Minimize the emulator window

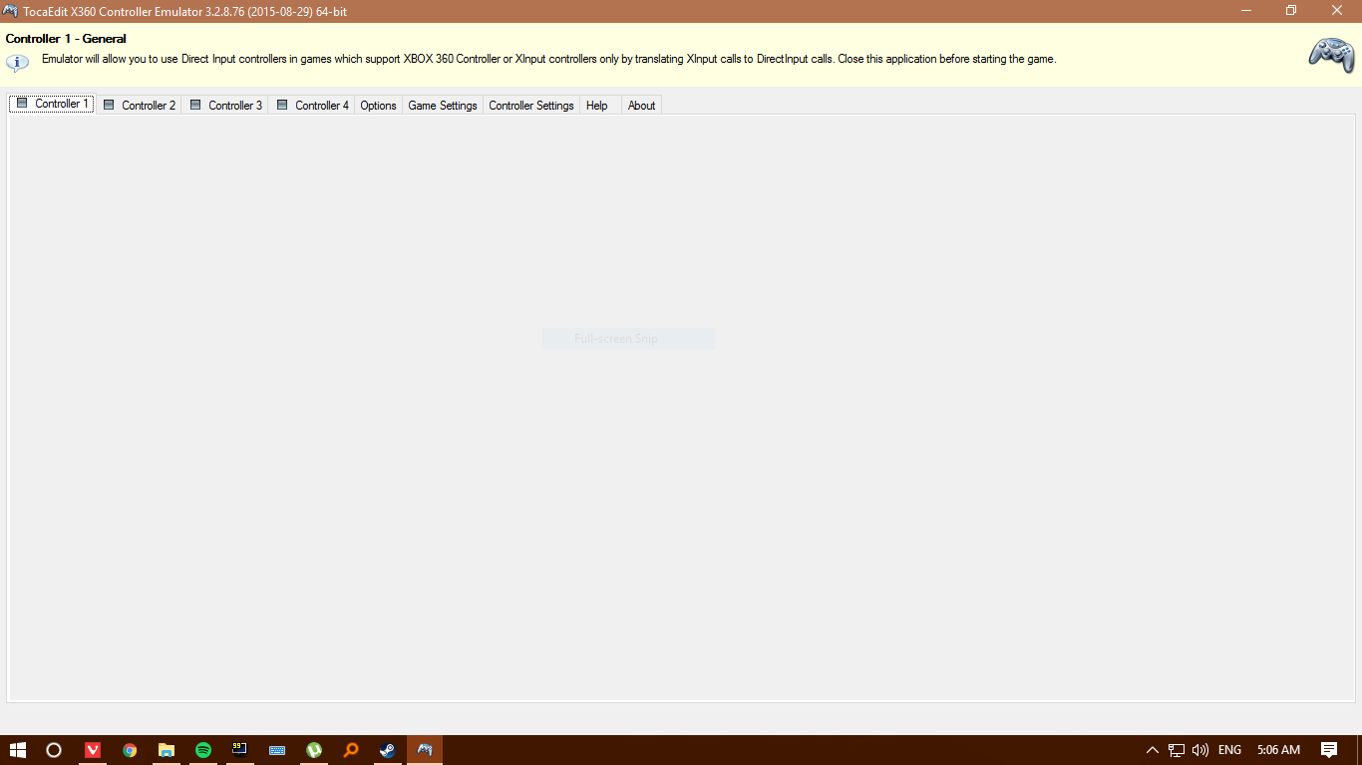coord(1246,11)
